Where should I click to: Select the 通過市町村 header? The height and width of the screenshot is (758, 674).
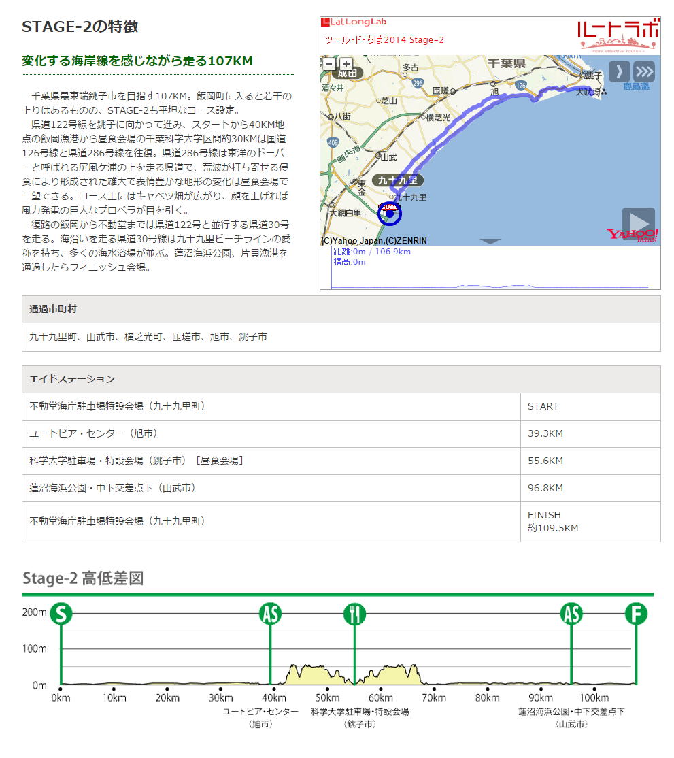[341, 310]
